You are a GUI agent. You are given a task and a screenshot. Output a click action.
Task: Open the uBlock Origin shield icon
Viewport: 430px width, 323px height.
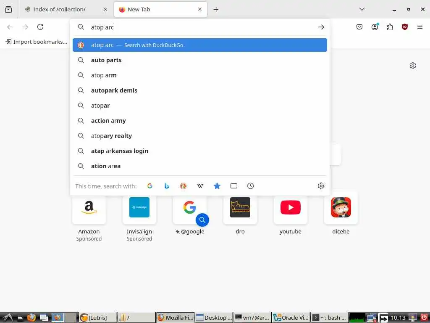(x=405, y=27)
